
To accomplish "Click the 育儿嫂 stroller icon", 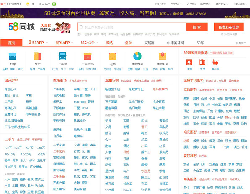I will click(x=215, y=63).
